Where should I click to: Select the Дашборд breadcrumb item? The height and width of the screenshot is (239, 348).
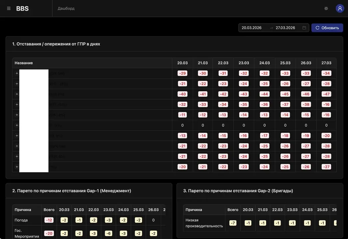[x=66, y=8]
